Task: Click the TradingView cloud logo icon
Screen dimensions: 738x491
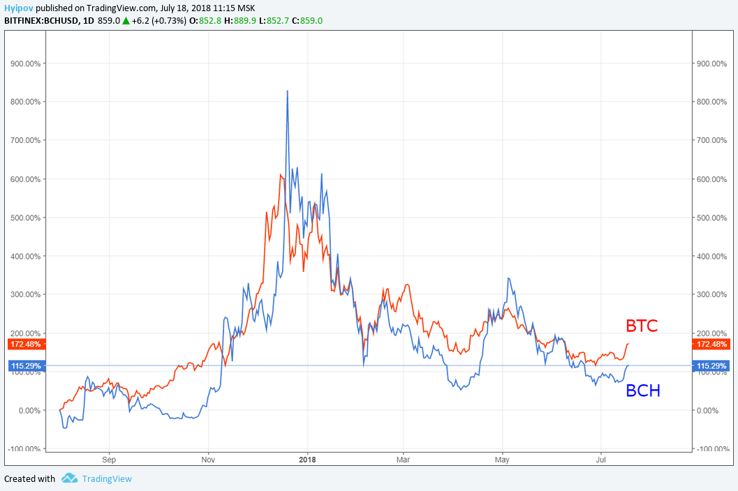Action: click(69, 478)
